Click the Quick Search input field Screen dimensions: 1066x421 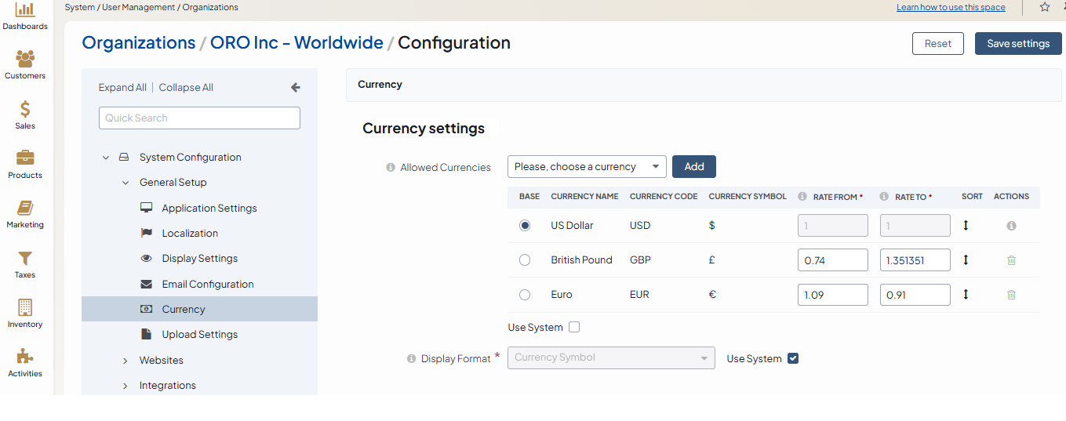(199, 118)
